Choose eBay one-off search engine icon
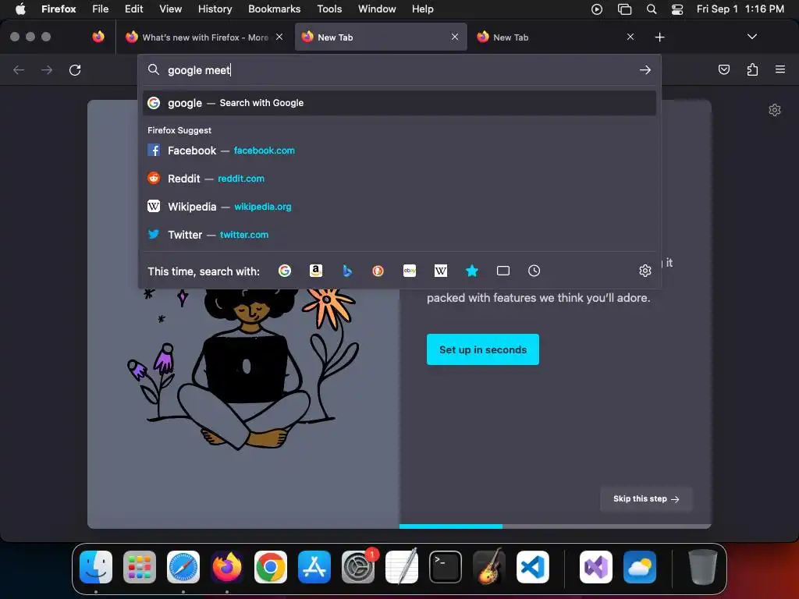 [409, 271]
